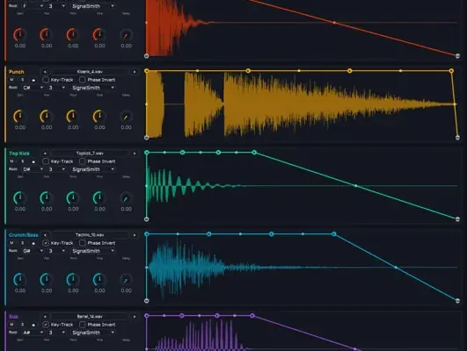The image size is (467, 351).
Task: Load previous sample in Top Kick layer
Action: (x=45, y=154)
